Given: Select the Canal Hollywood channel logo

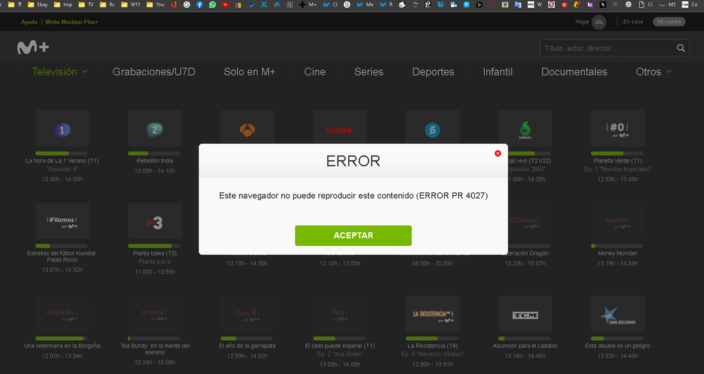Looking at the screenshot, I should 617,313.
